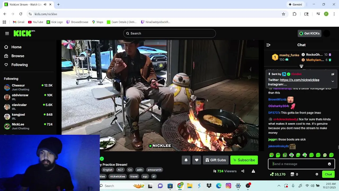
Task: Open Instagram from the taskbar
Action: 228,186
